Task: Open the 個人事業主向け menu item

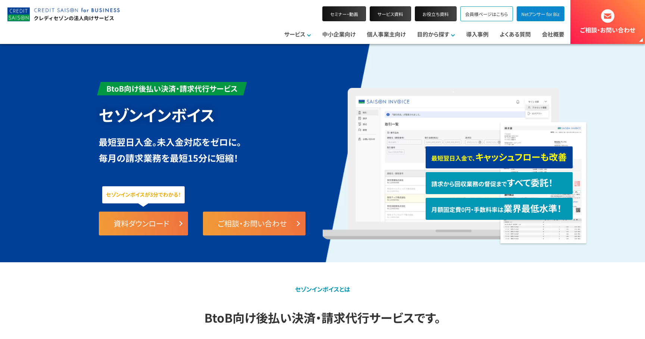Action: 386,34
